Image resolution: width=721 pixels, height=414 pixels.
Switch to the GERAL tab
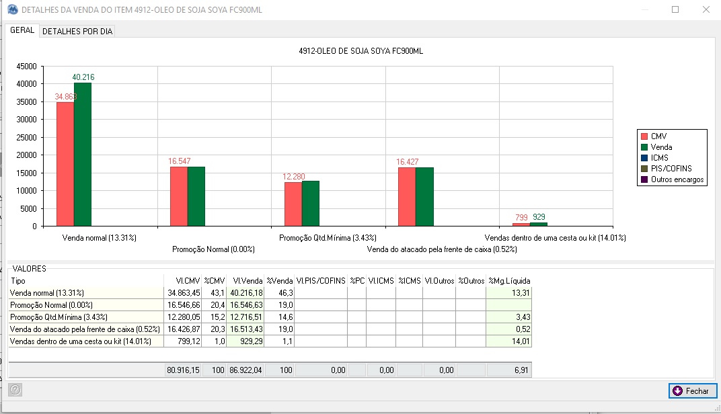(x=22, y=30)
